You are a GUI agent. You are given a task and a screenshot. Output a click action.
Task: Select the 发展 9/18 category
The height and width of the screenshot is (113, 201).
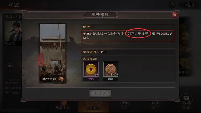pyautogui.click(x=155, y=105)
